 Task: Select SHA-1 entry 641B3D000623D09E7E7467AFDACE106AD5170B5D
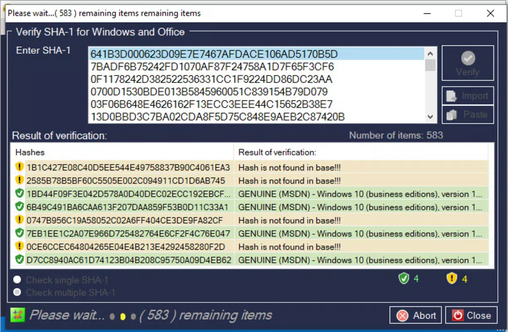[x=256, y=54]
